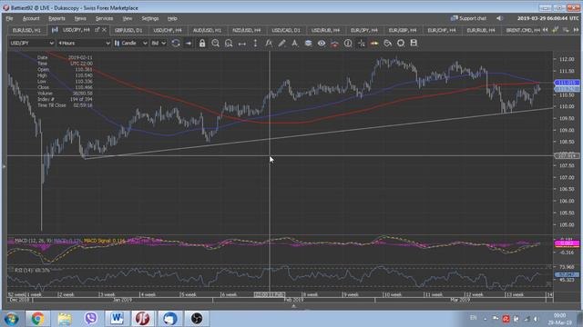Select the pencil drawing tool

(x=281, y=44)
